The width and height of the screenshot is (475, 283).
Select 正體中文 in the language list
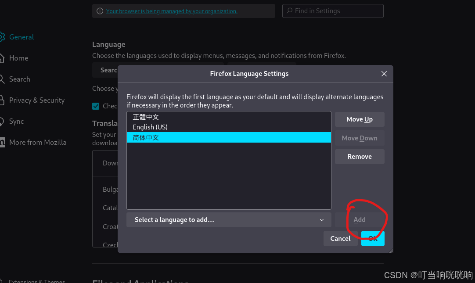229,117
